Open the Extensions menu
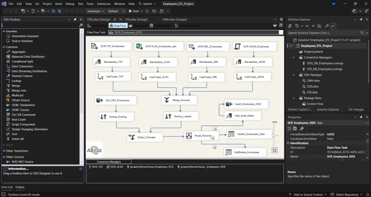 pyautogui.click(x=104, y=4)
